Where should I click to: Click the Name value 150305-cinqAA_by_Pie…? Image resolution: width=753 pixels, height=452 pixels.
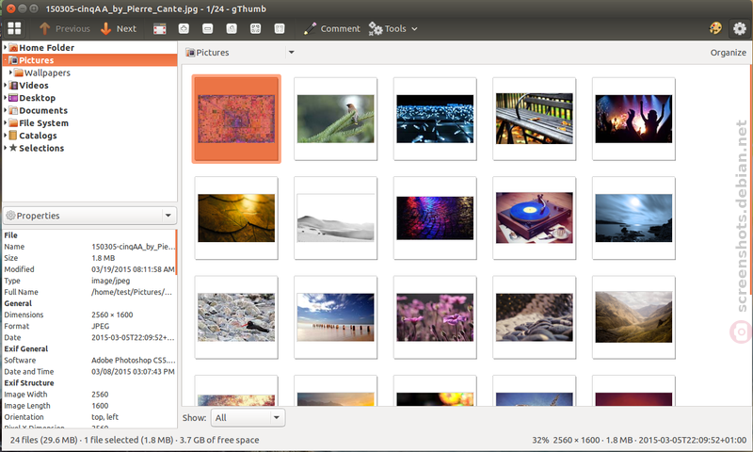(x=134, y=247)
